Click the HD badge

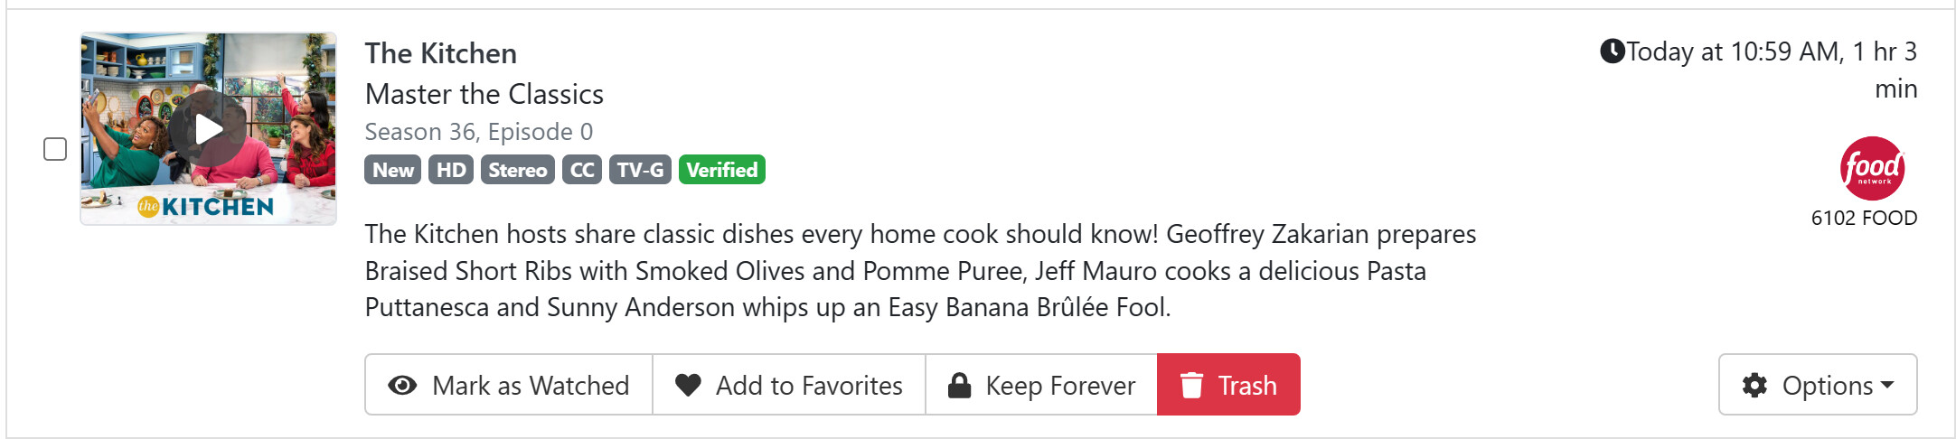click(451, 170)
